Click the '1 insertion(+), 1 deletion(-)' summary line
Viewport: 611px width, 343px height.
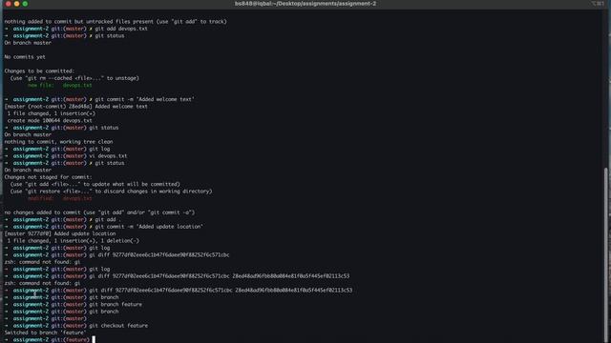(73, 241)
